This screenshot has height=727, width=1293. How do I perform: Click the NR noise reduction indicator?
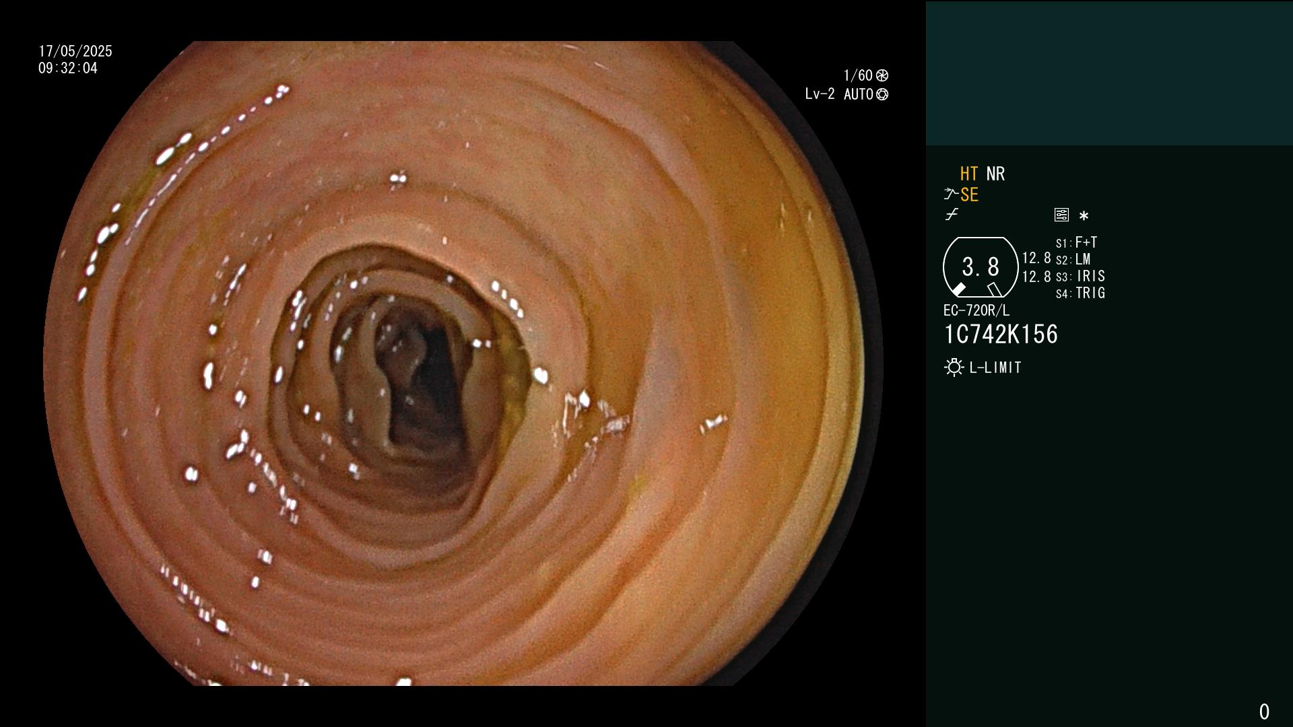pyautogui.click(x=995, y=174)
